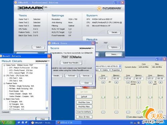This screenshot has height=125, width=167.
Task: Select CPU Test 1 N/A row
Action: [x=16, y=78]
